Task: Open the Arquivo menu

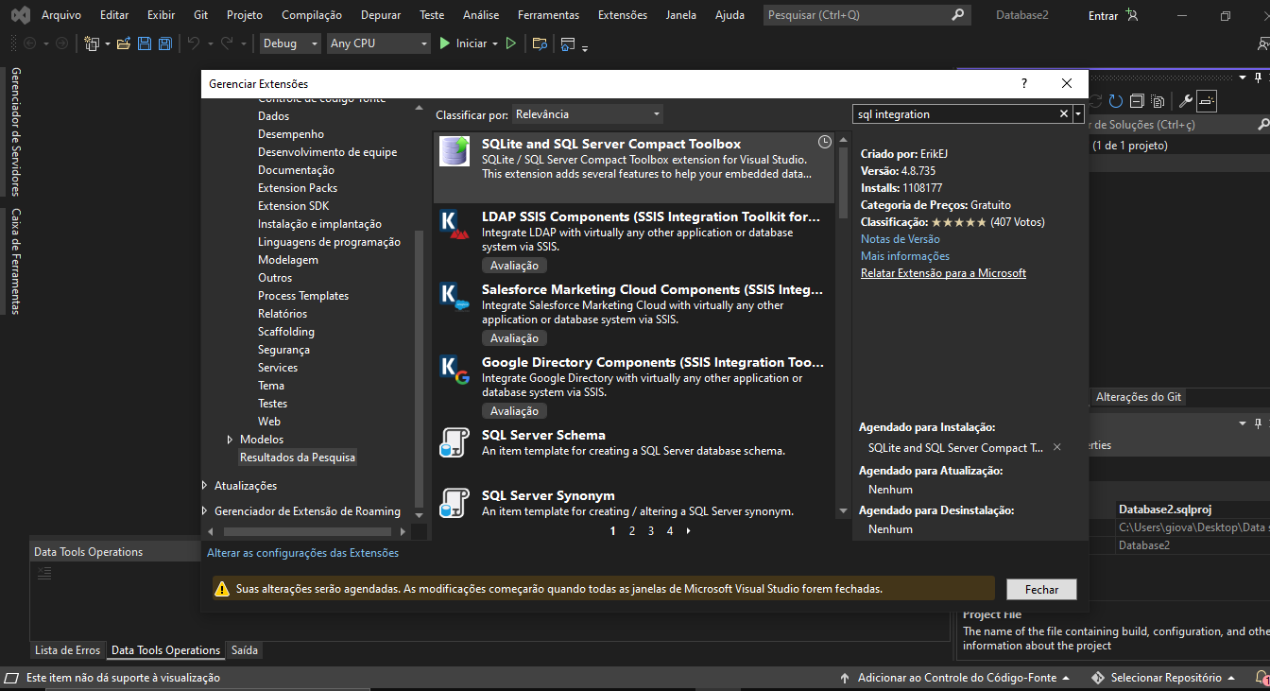Action: click(61, 15)
